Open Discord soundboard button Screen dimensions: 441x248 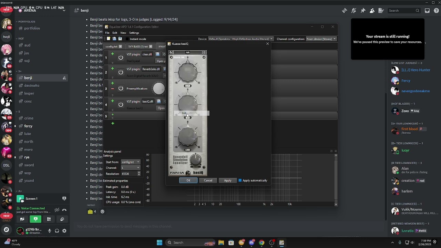[x=62, y=219]
